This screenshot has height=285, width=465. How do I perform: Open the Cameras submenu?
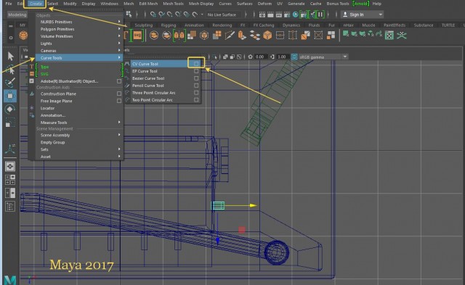[x=78, y=51]
